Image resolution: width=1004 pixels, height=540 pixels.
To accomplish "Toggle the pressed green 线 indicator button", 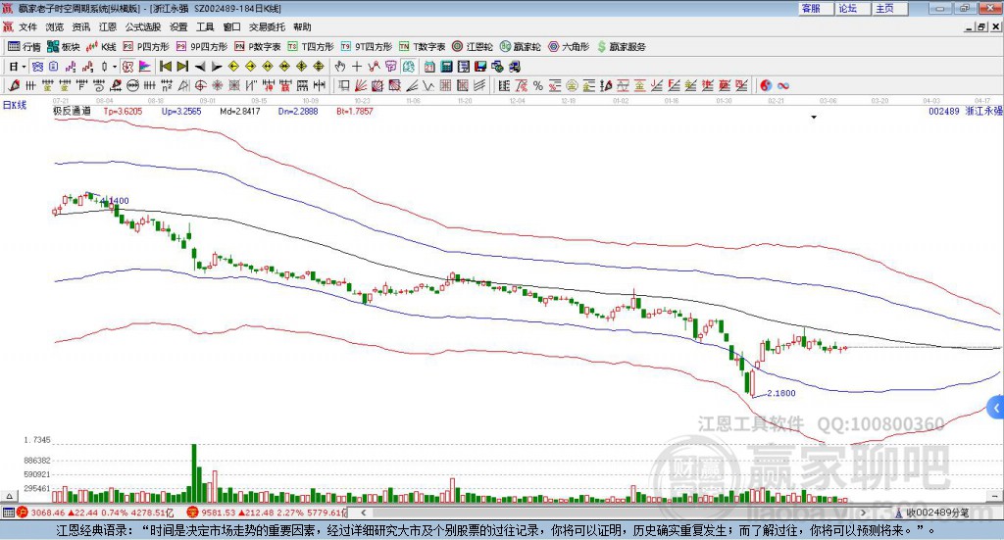I will coord(409,67).
